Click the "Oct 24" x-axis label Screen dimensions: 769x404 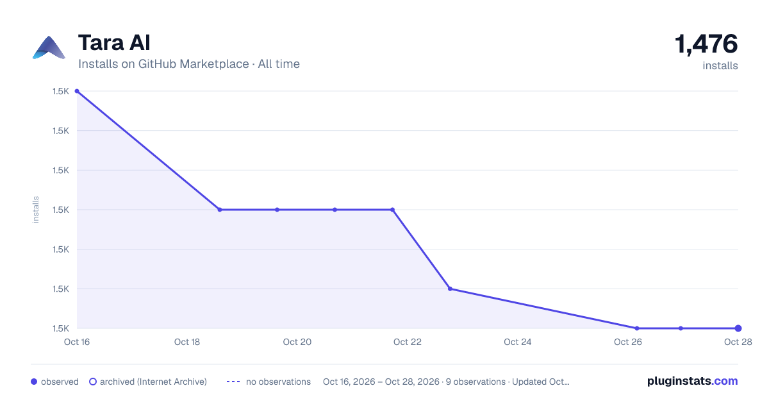tap(518, 342)
